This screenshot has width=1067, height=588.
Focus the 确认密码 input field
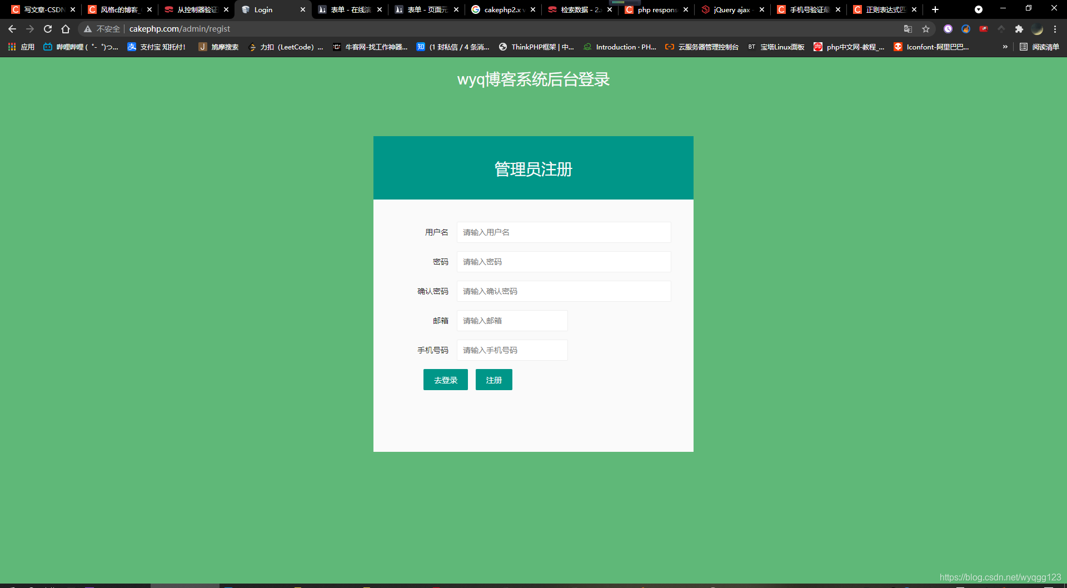[x=564, y=291]
